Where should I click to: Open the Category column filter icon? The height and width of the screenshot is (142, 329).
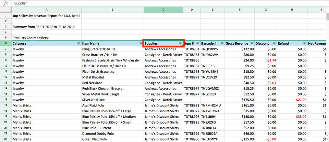click(78, 44)
